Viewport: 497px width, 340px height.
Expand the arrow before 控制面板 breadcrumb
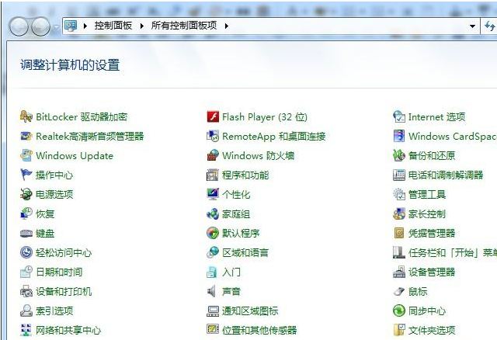click(85, 26)
